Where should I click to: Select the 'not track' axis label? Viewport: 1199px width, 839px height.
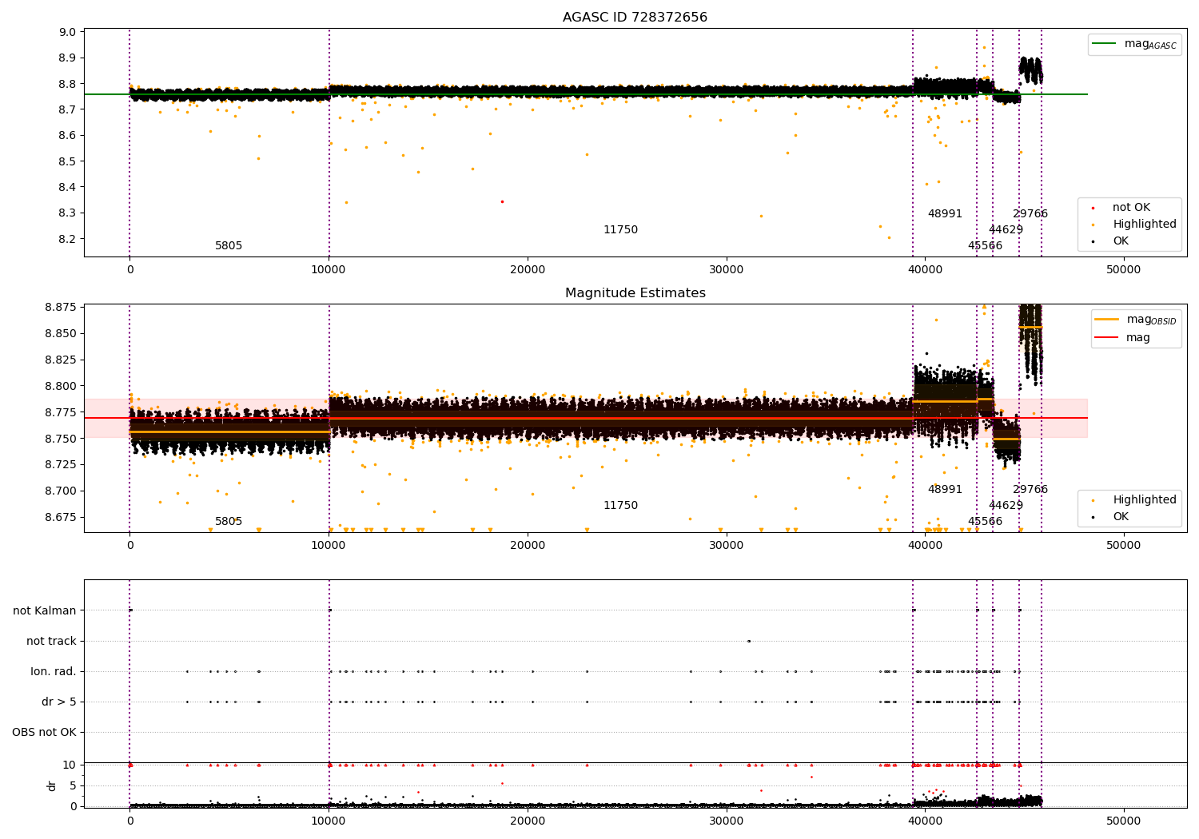51,641
